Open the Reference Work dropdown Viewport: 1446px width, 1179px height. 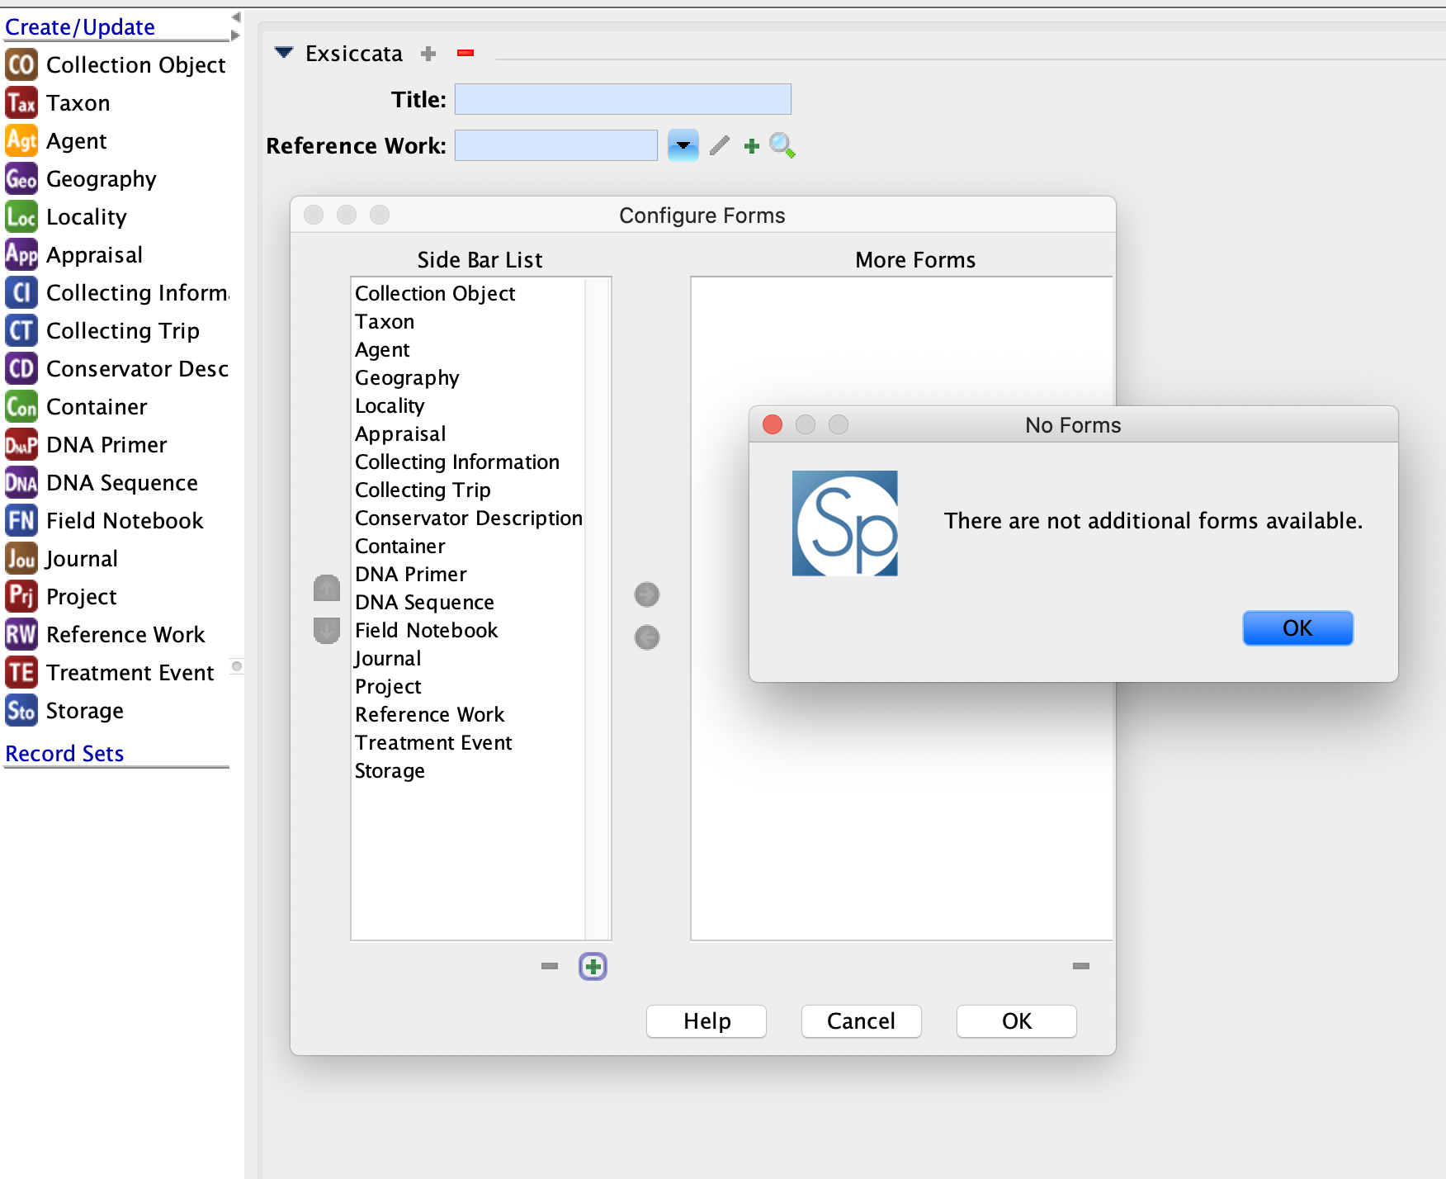coord(683,145)
